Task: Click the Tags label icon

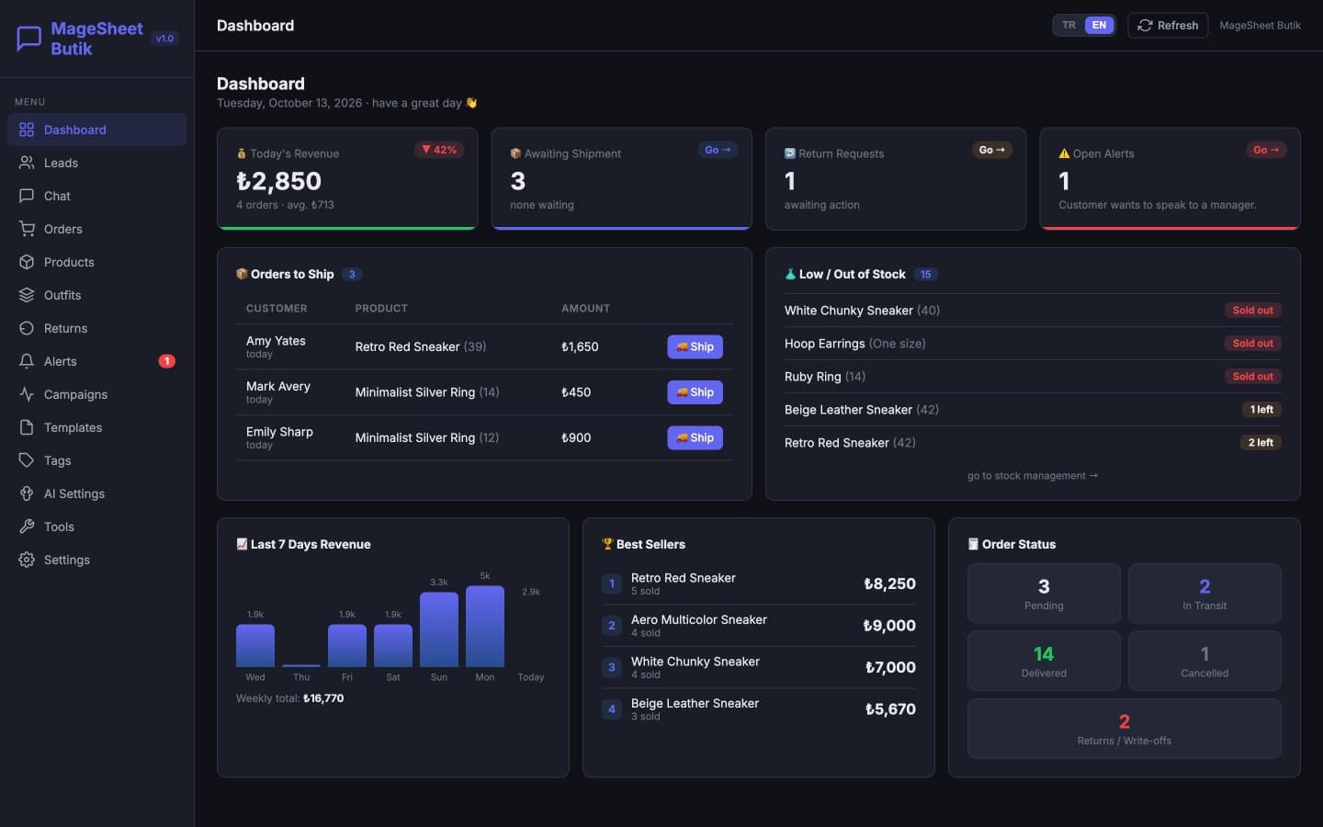Action: 27,460
